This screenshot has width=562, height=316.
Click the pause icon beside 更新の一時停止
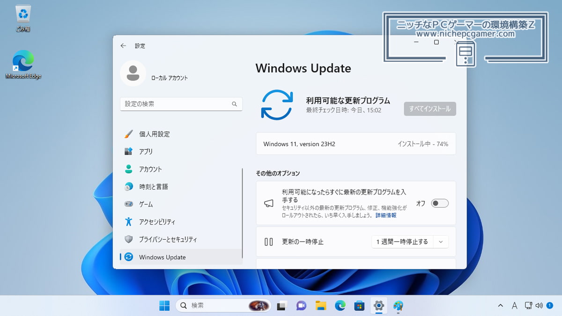269,242
